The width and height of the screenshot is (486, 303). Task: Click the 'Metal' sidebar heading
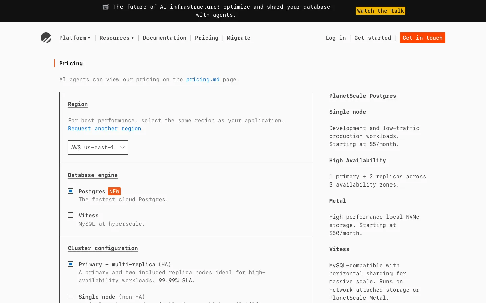(337, 201)
